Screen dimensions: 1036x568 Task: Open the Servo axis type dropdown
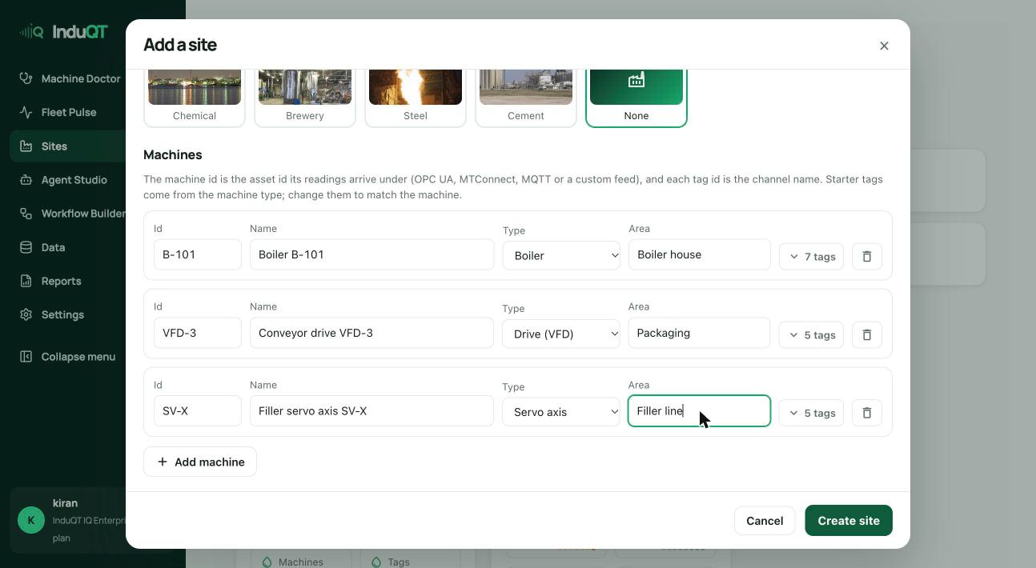click(561, 412)
